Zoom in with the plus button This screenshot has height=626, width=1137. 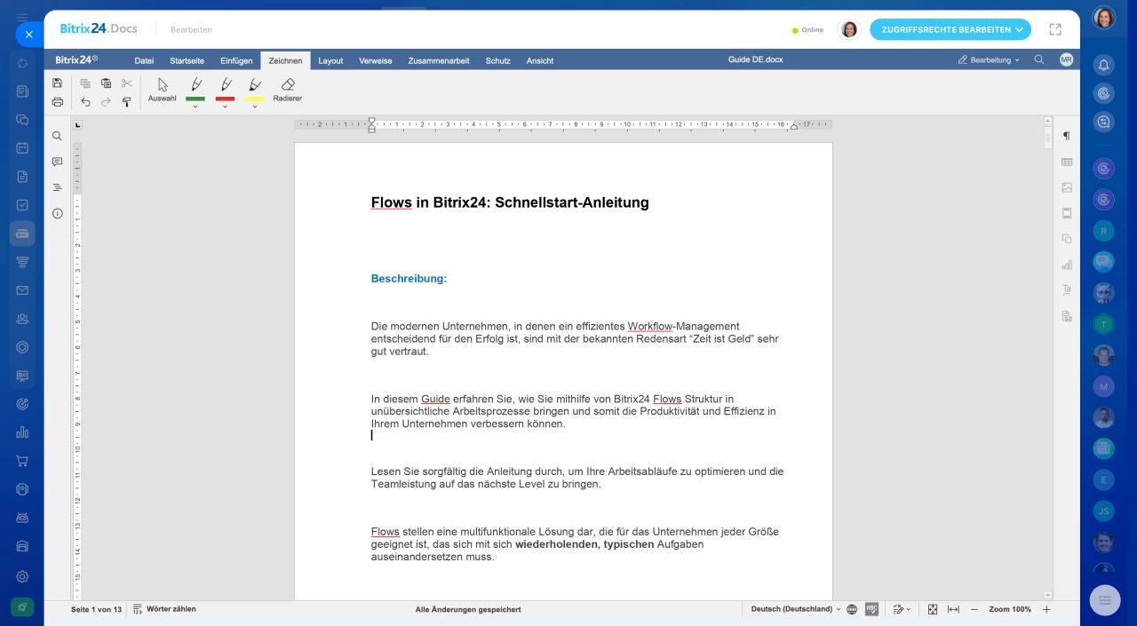click(x=1046, y=609)
